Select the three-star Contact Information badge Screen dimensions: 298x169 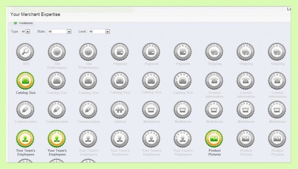tap(277, 81)
